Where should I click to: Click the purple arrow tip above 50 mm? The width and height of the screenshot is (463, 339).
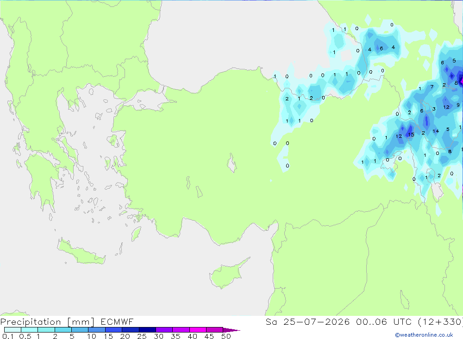(x=231, y=330)
